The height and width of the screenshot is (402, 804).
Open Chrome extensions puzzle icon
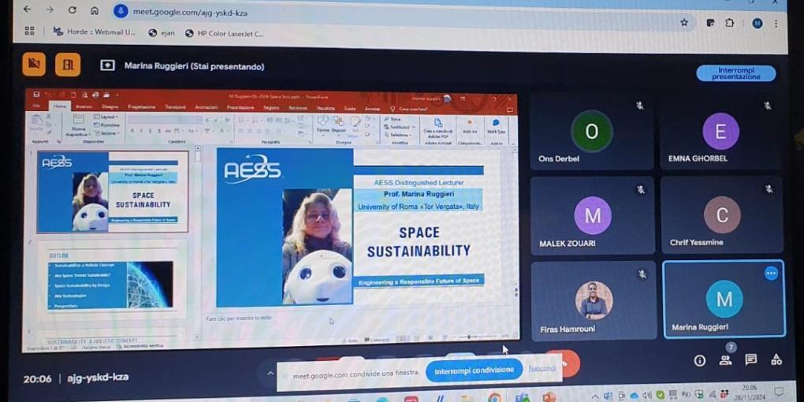730,23
